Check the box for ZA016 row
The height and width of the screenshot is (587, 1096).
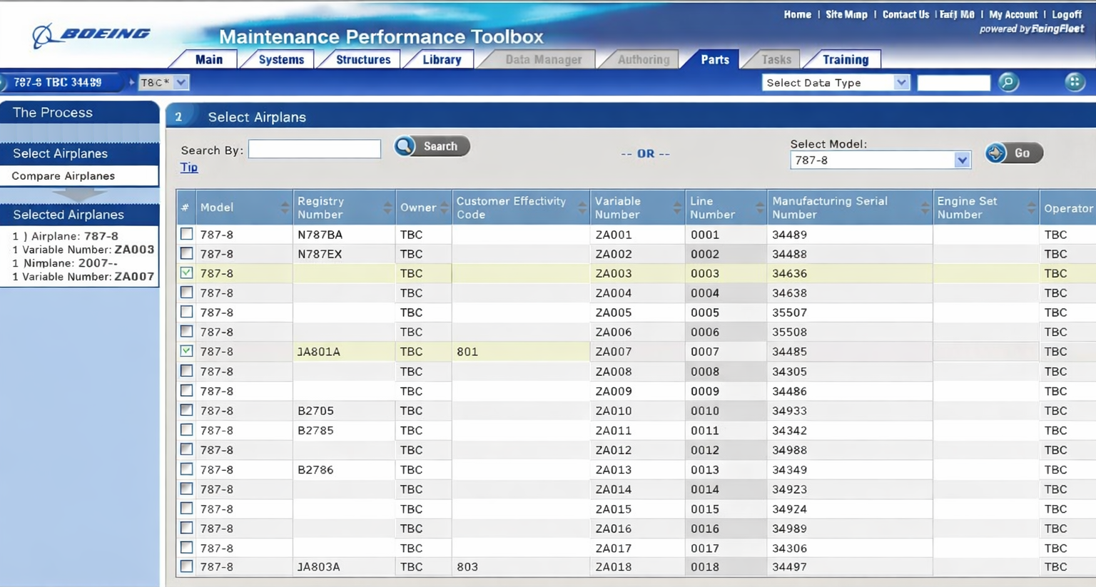(186, 528)
